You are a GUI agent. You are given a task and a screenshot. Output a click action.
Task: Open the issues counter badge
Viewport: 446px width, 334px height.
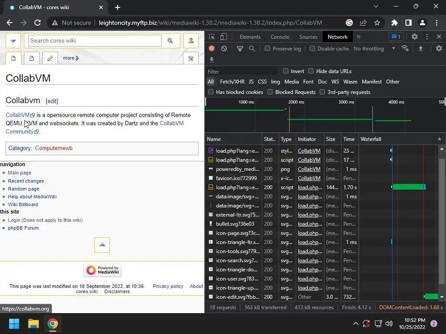(396, 37)
